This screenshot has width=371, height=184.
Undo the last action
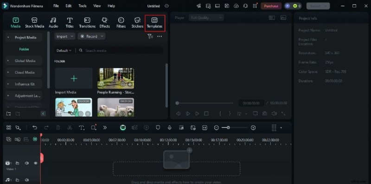35,128
